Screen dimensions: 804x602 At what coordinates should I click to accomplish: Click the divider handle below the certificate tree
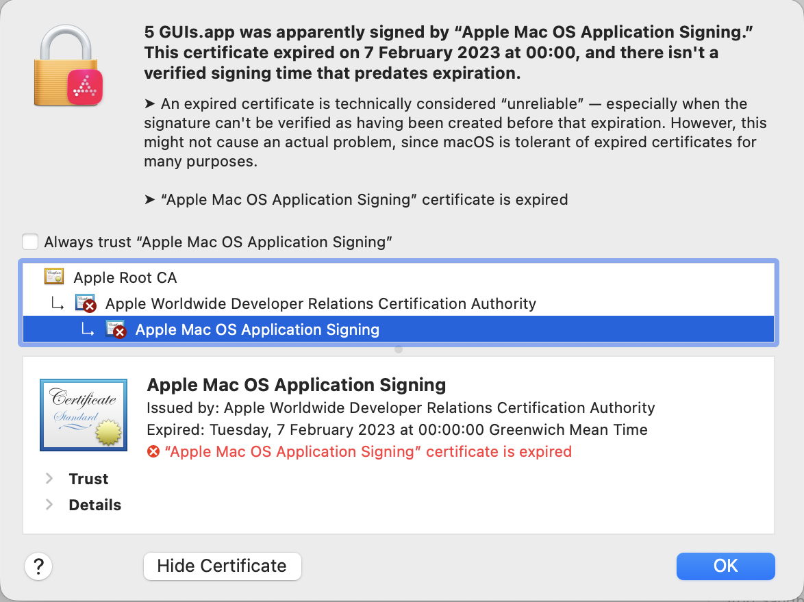click(x=398, y=349)
